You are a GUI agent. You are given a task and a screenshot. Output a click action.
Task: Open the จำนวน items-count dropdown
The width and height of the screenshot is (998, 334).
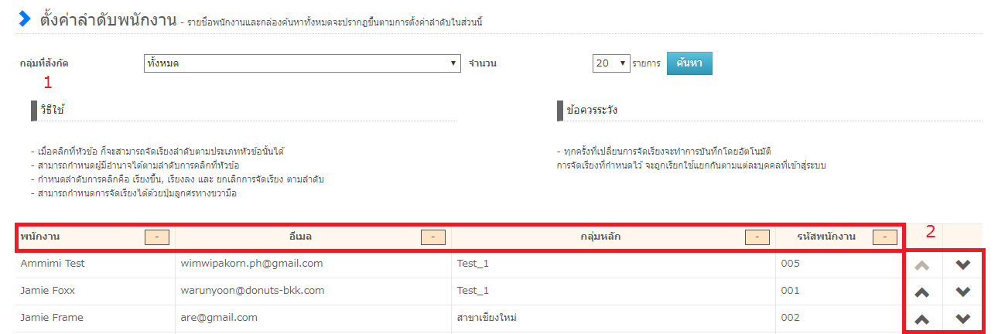pyautogui.click(x=611, y=63)
